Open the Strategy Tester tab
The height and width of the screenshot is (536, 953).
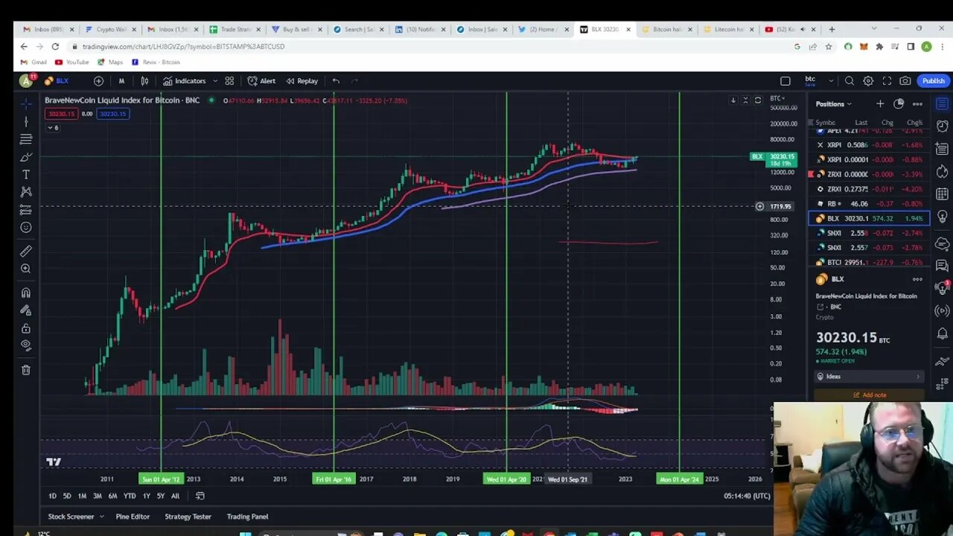coord(188,517)
